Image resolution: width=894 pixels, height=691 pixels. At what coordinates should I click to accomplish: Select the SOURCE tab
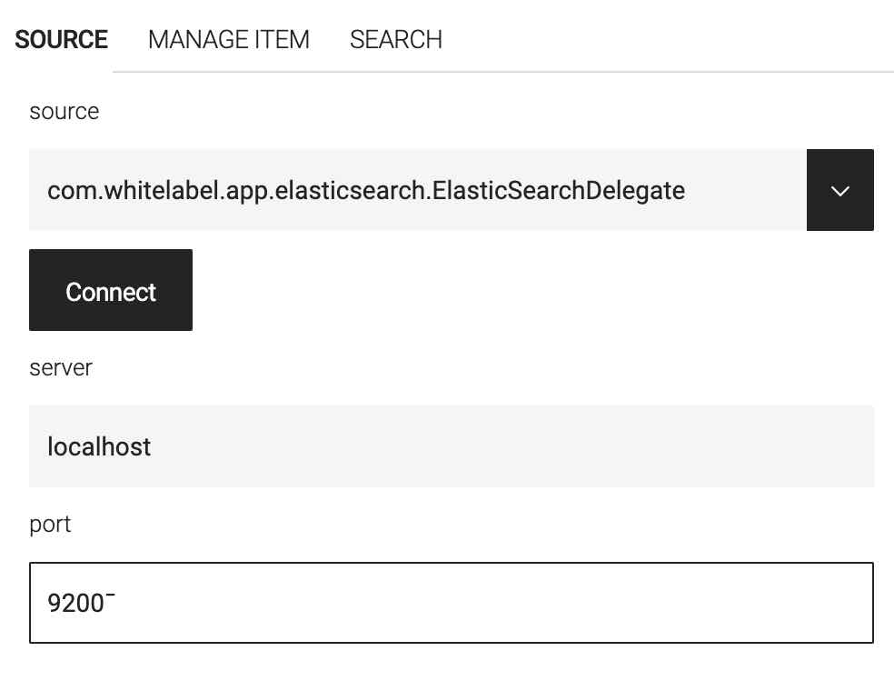(x=61, y=39)
